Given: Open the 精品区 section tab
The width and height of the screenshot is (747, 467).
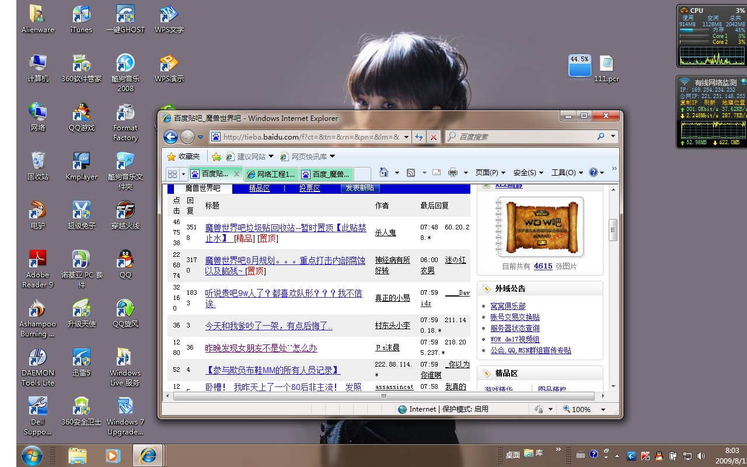Looking at the screenshot, I should click(259, 189).
